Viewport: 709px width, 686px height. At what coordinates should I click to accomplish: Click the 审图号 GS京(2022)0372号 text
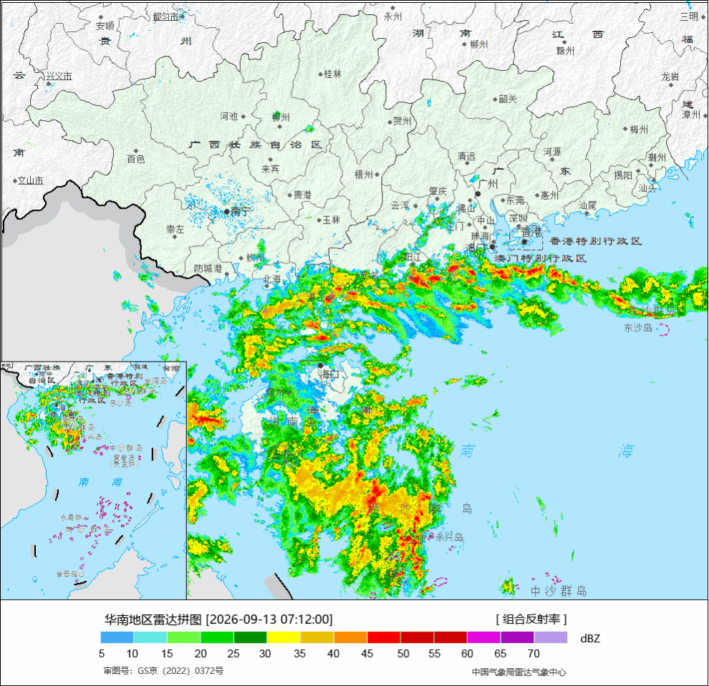coord(163,671)
